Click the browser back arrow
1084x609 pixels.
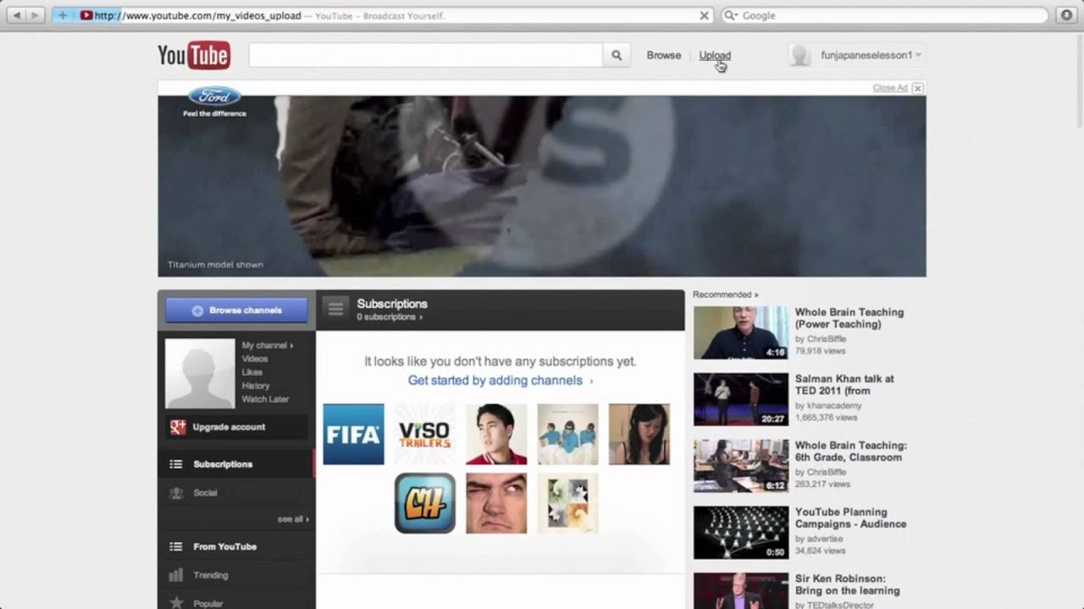(16, 15)
